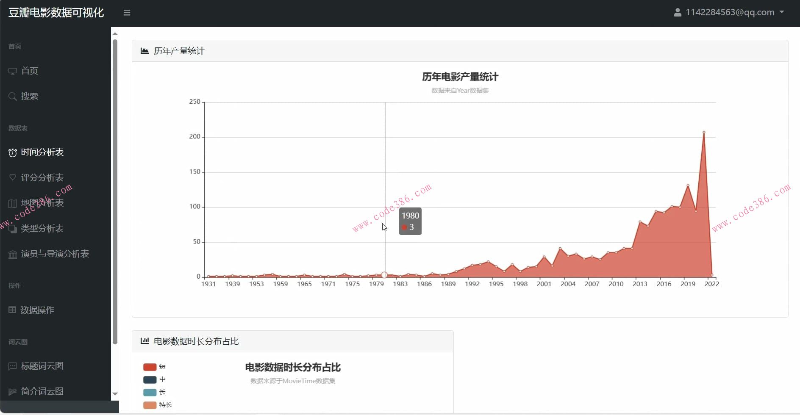
Task: Click the teal color swatch beside 长
Action: tap(149, 392)
